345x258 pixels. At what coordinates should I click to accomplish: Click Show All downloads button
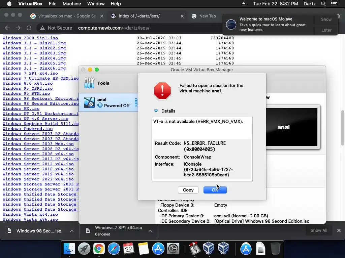coord(319,230)
